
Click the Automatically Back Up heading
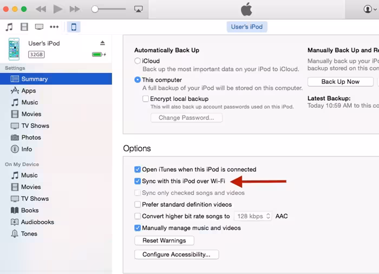[x=167, y=50]
